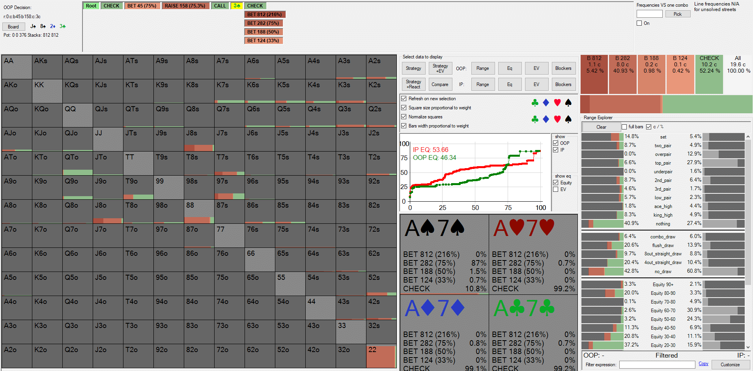Click the green club icon in the top suit row
The width and height of the screenshot is (753, 371).
coord(535,103)
